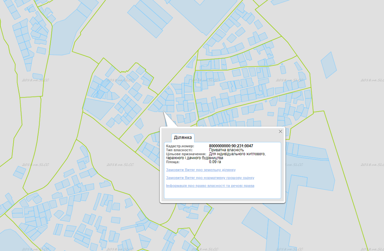Click the Приватна власність value
Viewport: 384px width, 251px height.
(226, 150)
